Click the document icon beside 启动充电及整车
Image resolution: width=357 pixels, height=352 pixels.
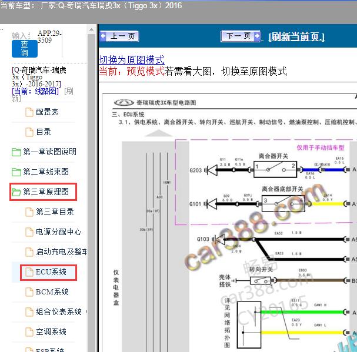[29, 252]
